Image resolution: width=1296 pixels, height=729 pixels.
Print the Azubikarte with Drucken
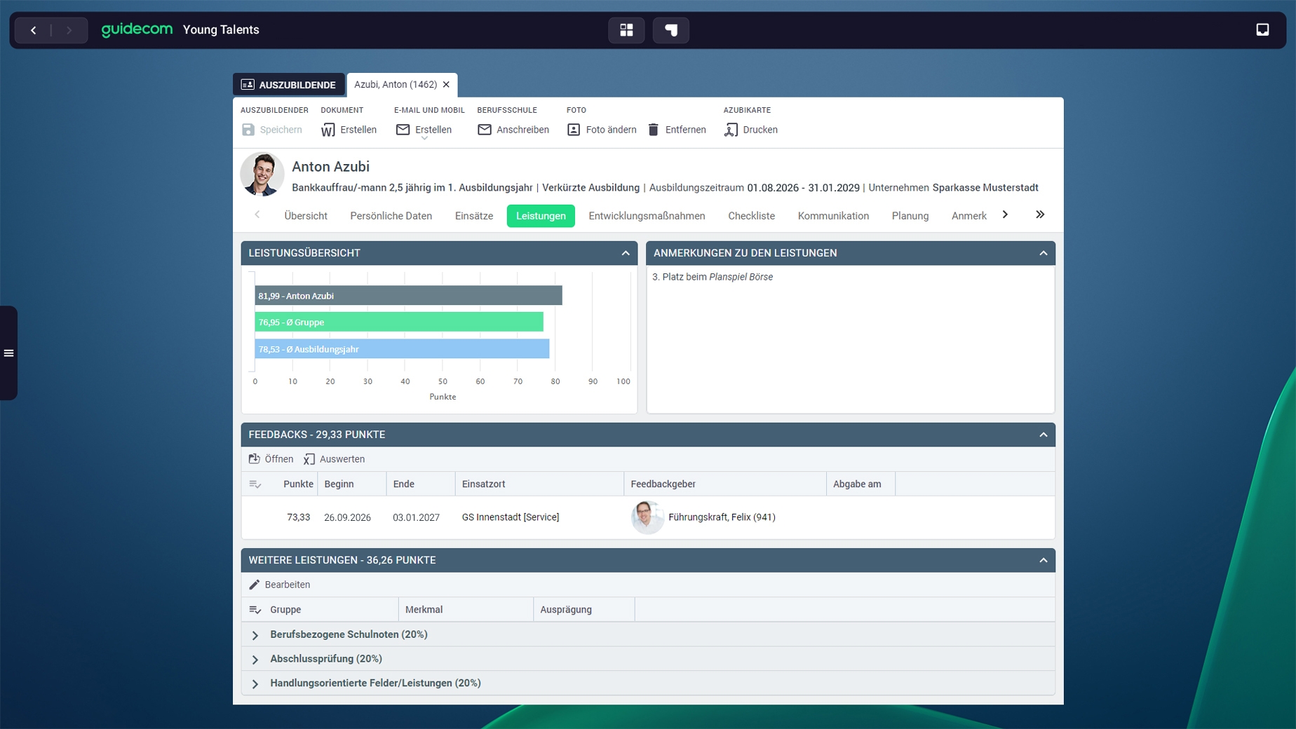(751, 130)
